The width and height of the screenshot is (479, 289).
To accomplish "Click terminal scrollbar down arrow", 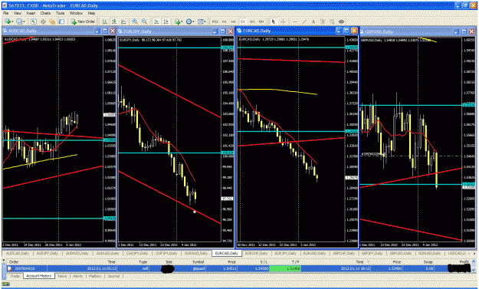I will (474, 269).
